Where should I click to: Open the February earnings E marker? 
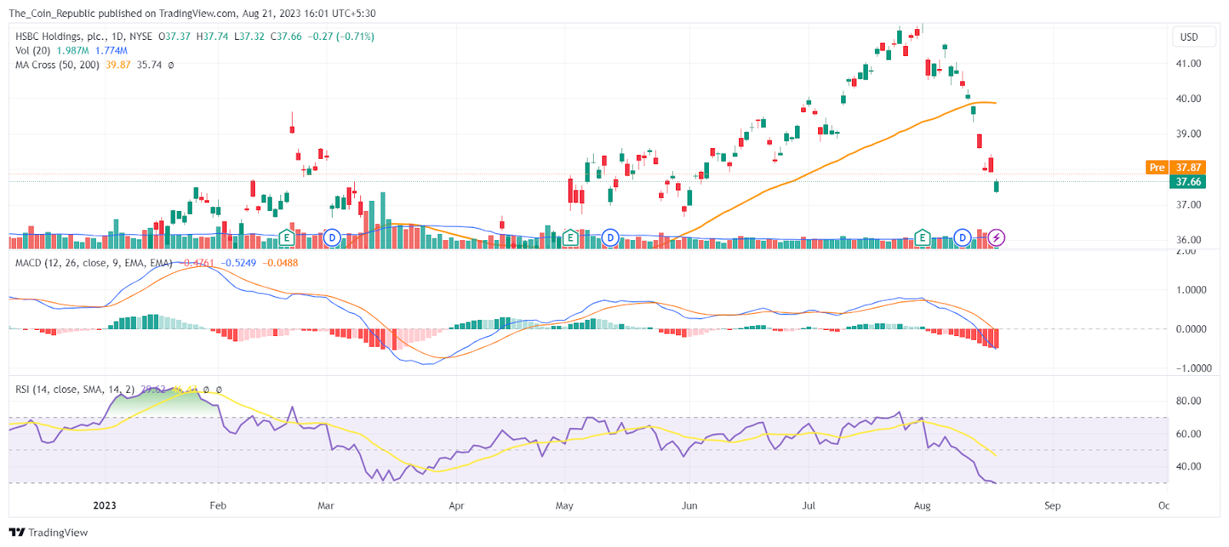[x=287, y=238]
